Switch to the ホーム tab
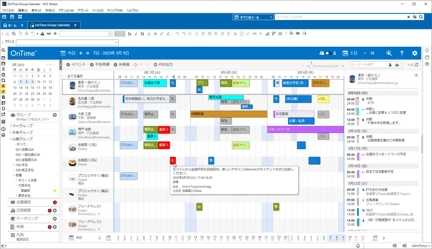This screenshot has height=249, width=432. (x=10, y=25)
